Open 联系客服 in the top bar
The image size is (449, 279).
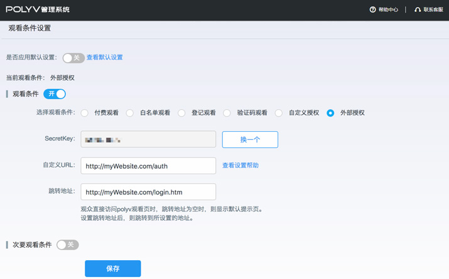433,10
